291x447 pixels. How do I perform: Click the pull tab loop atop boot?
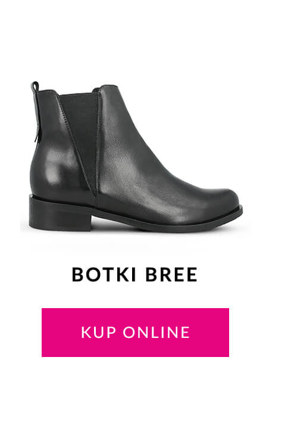pyautogui.click(x=35, y=86)
